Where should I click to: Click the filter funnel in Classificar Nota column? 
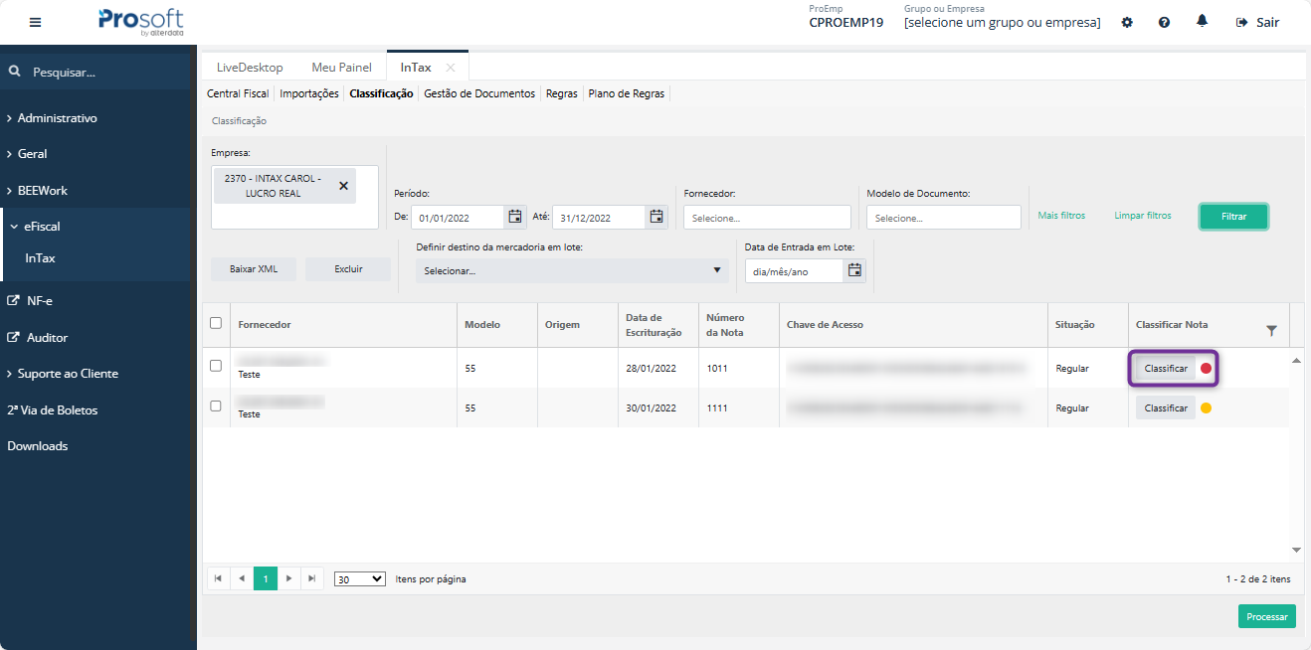[x=1271, y=331]
